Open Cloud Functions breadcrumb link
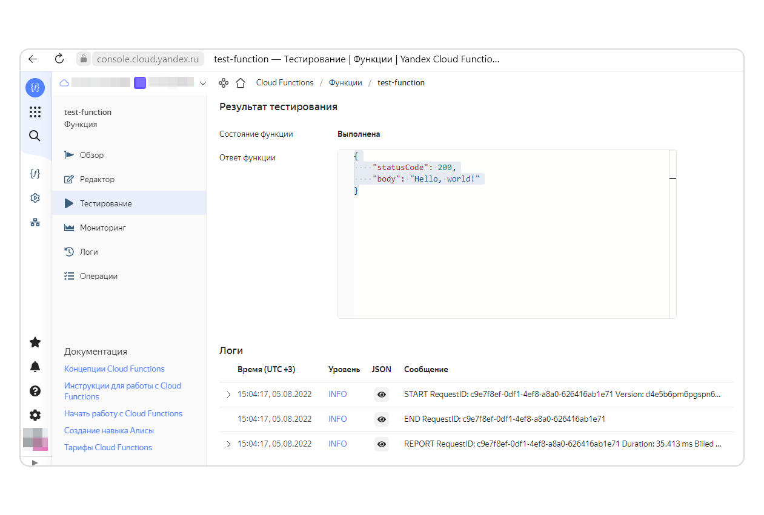The width and height of the screenshot is (764, 515). click(285, 83)
